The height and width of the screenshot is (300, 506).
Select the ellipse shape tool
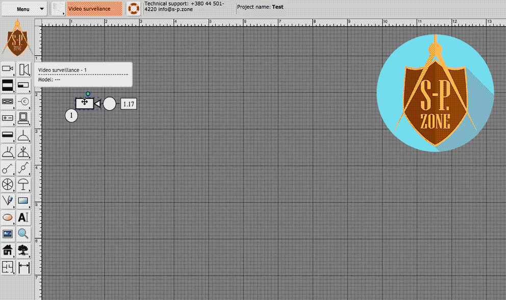tap(8, 217)
